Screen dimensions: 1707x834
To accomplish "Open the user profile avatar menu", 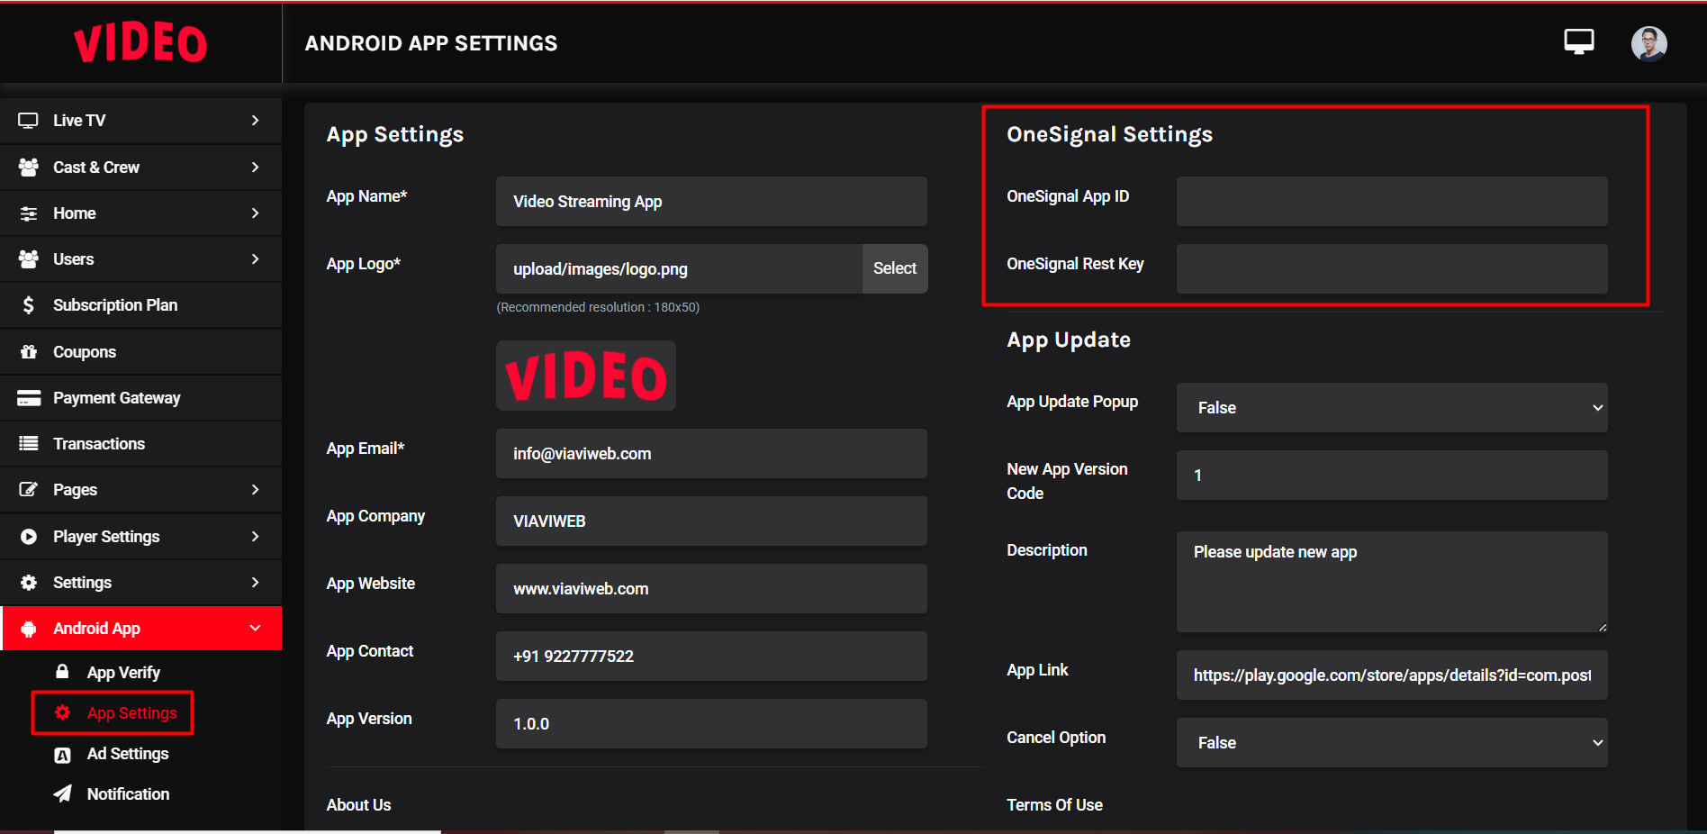I will pyautogui.click(x=1649, y=43).
